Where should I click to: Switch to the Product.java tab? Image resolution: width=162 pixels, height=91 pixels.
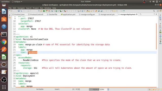19,14
